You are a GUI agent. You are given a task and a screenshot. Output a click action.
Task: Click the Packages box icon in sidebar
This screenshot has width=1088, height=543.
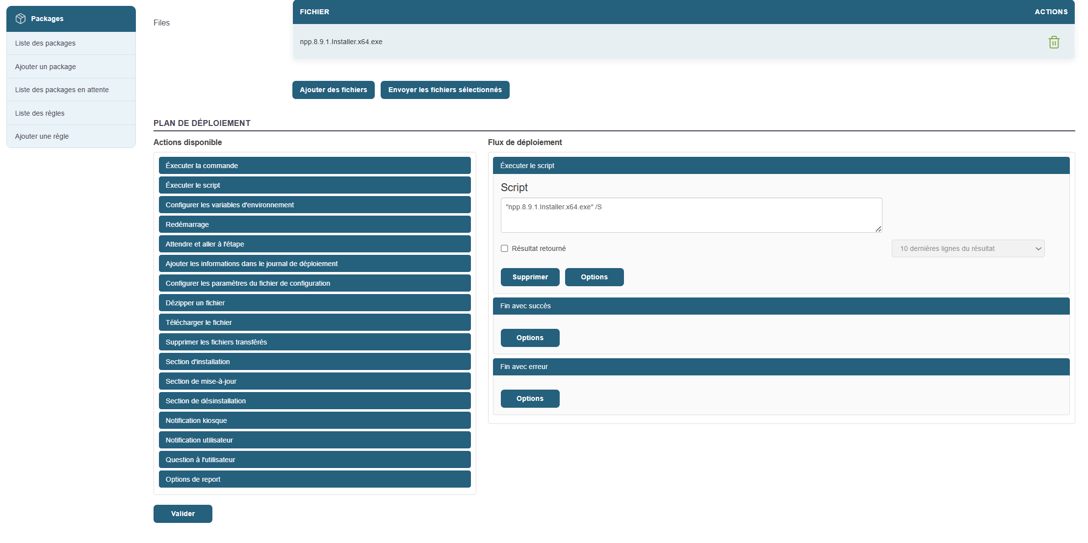click(x=20, y=19)
